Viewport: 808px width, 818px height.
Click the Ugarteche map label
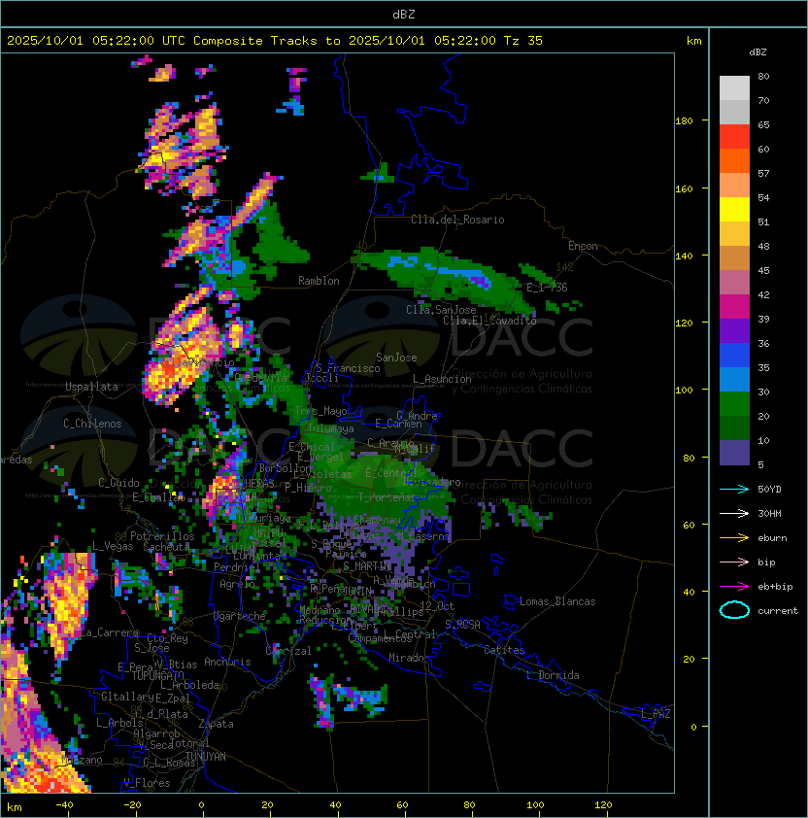[240, 616]
